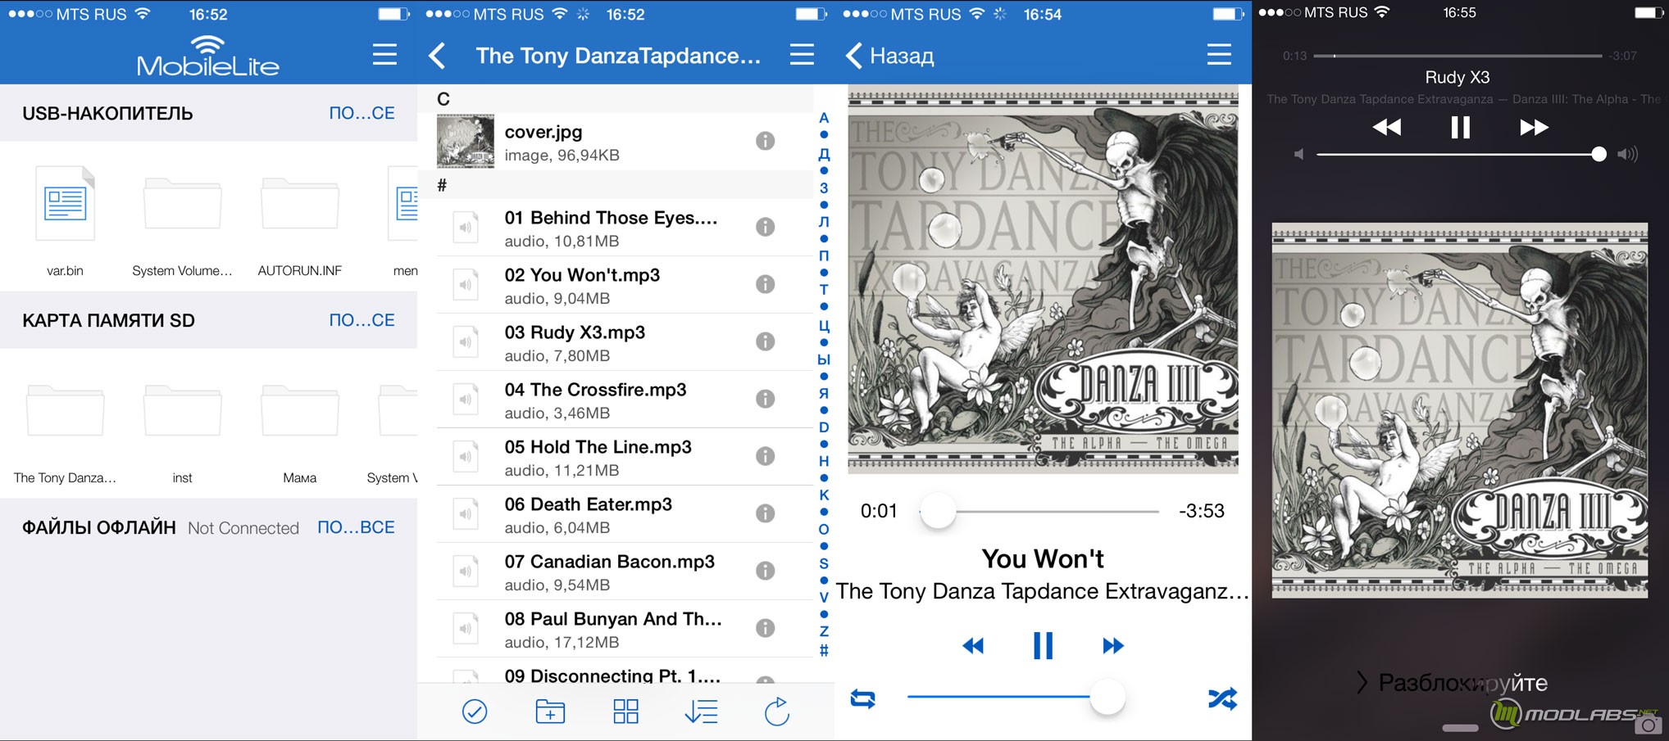Open hamburger menu on the player screen
The height and width of the screenshot is (741, 1669).
click(1219, 55)
